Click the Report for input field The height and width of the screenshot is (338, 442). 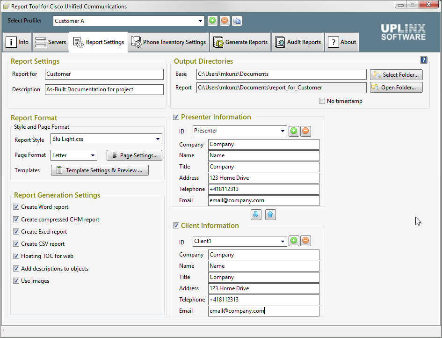(104, 74)
